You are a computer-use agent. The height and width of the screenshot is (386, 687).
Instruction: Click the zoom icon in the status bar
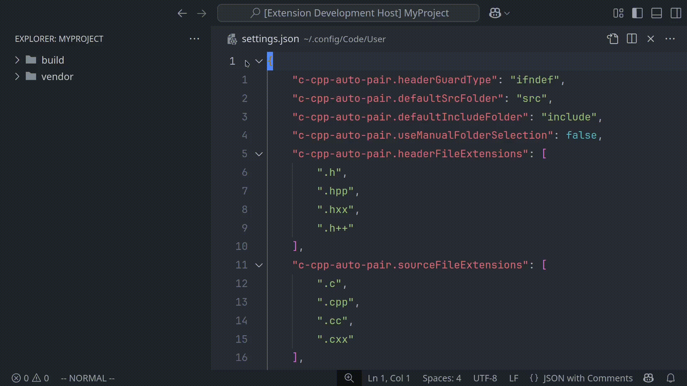349,378
